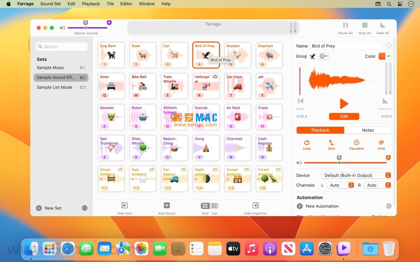The height and width of the screenshot is (262, 420).
Task: Click the Cash Register tile
Action: point(269,148)
